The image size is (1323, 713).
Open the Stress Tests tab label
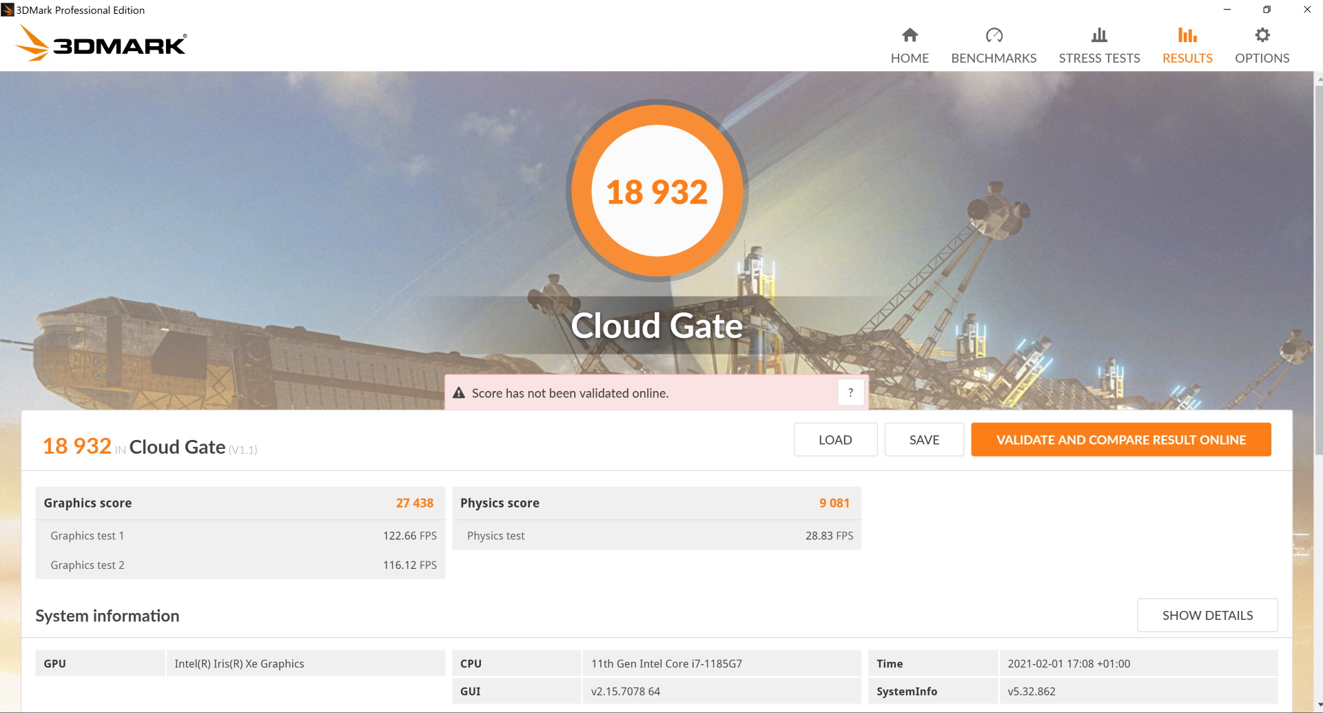[1099, 59]
